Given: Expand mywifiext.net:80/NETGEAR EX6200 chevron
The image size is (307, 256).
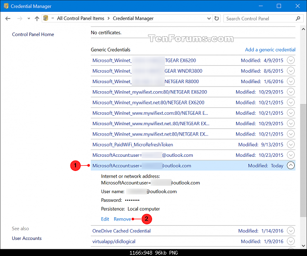Looking at the screenshot, I should [x=291, y=102].
